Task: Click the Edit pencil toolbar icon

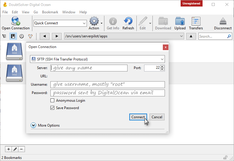Action: 143,21
